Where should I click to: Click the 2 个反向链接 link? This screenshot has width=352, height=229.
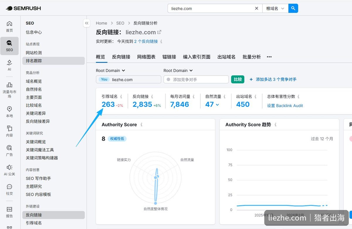click(x=146, y=42)
